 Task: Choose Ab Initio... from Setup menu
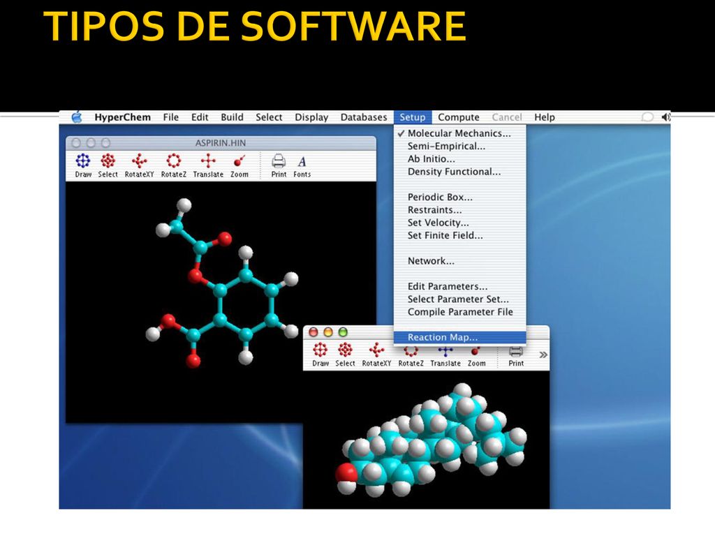coord(459,158)
